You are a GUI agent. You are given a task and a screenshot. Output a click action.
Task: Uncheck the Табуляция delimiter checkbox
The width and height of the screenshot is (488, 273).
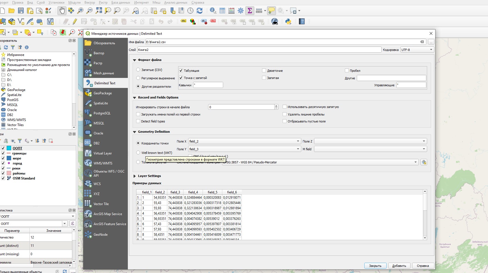point(181,71)
